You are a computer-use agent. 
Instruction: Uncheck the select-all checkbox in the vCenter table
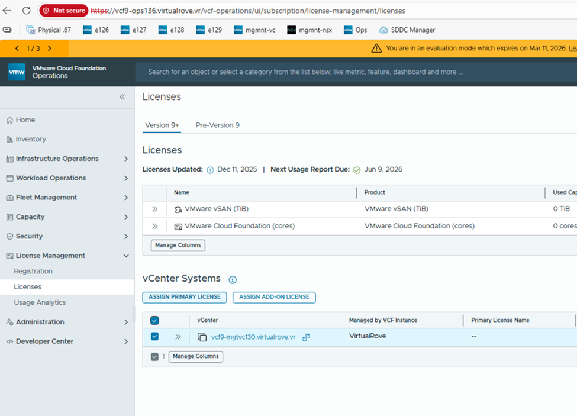[154, 320]
